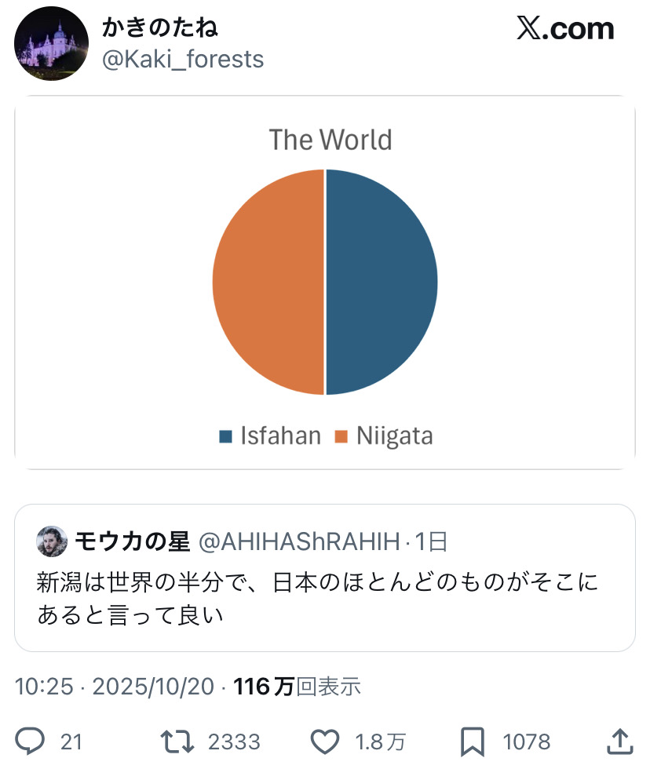Open かきのたね profile avatar
Screen dimensions: 650x769
coord(52,44)
